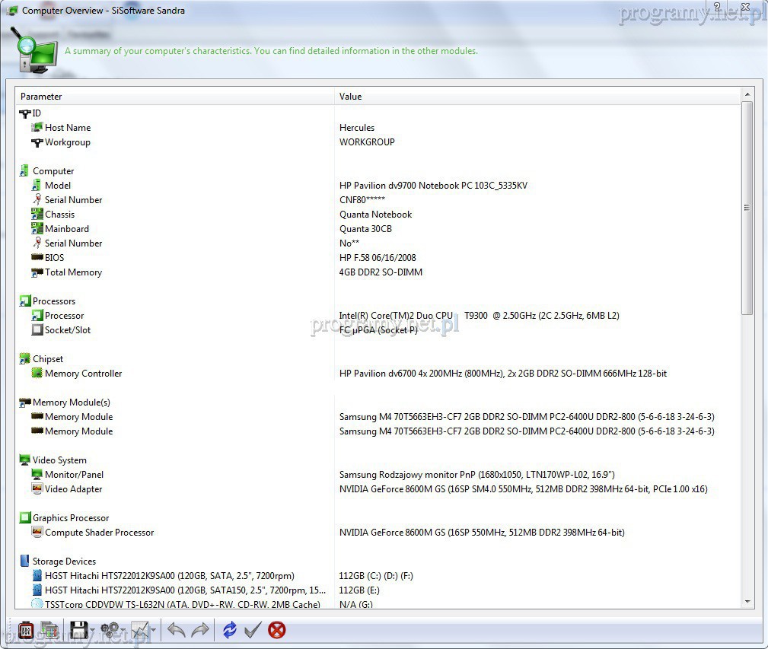The width and height of the screenshot is (768, 649).
Task: Click the question mark help button in title bar
Action: pos(716,6)
